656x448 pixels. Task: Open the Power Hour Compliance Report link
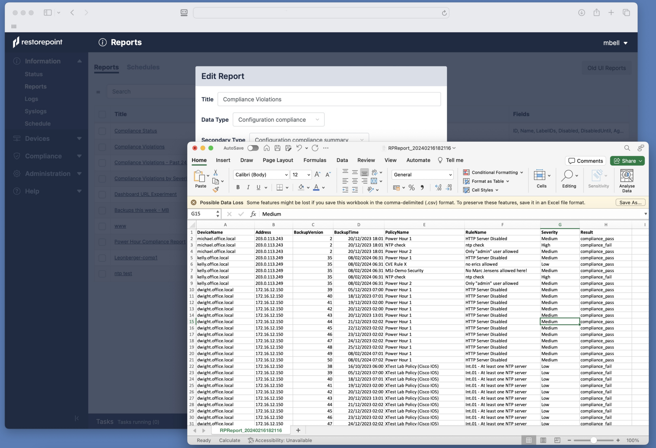pos(150,242)
